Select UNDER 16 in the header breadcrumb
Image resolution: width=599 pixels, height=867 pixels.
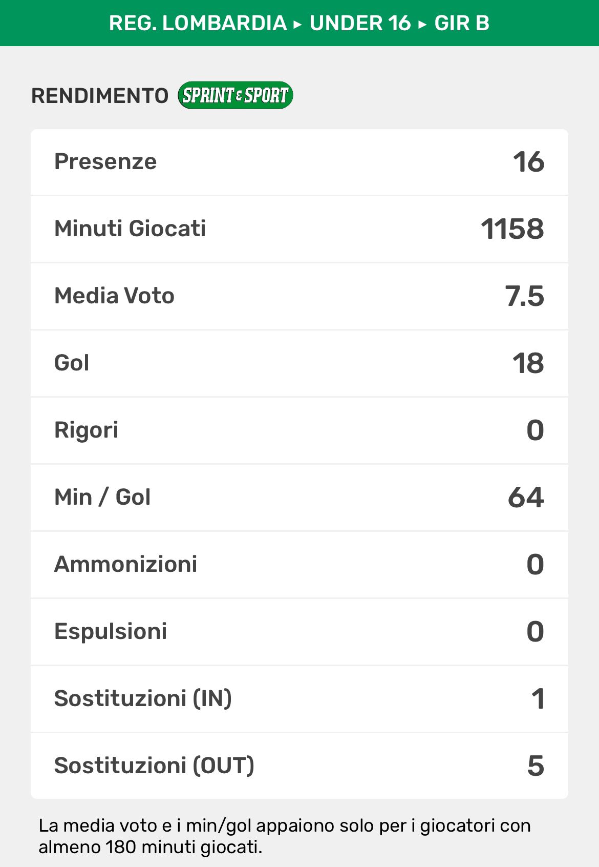click(360, 23)
